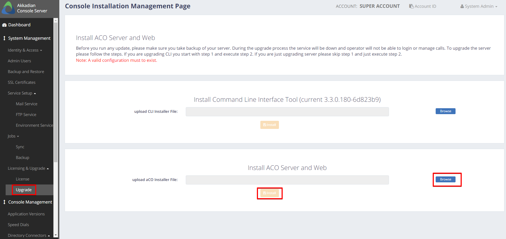This screenshot has height=239, width=506.
Task: Browse for the CLI installer file
Action: pyautogui.click(x=446, y=111)
